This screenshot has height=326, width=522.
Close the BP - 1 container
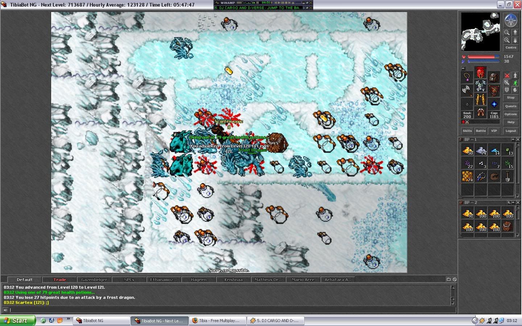point(518,139)
